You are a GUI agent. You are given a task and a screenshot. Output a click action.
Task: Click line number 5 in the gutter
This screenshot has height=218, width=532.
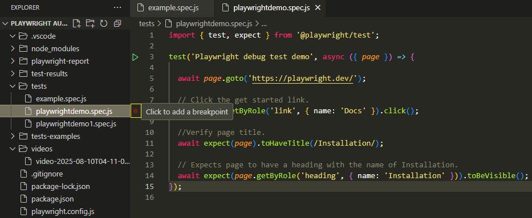(x=151, y=79)
